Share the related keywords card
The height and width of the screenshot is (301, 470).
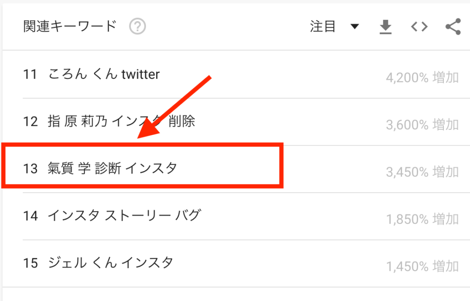click(453, 27)
